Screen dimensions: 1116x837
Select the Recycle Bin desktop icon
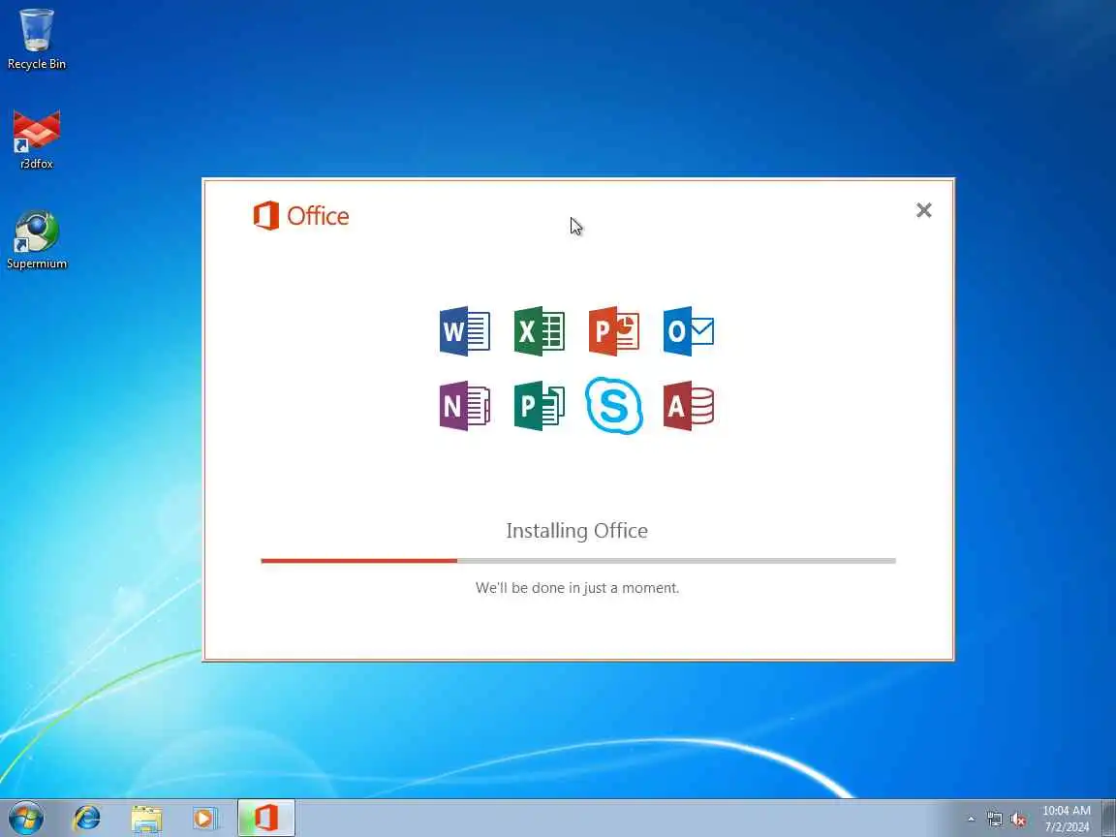(x=36, y=39)
